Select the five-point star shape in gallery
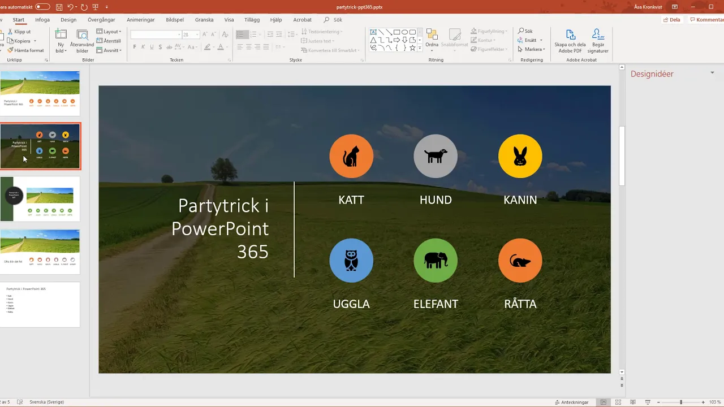Viewport: 724px width, 407px height. tap(413, 48)
